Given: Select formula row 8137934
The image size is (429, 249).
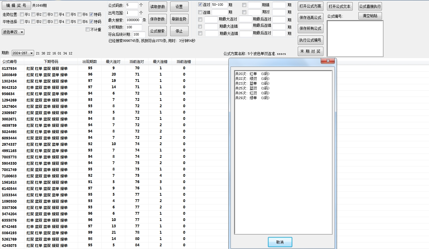Looking at the screenshot, I should [9, 68].
